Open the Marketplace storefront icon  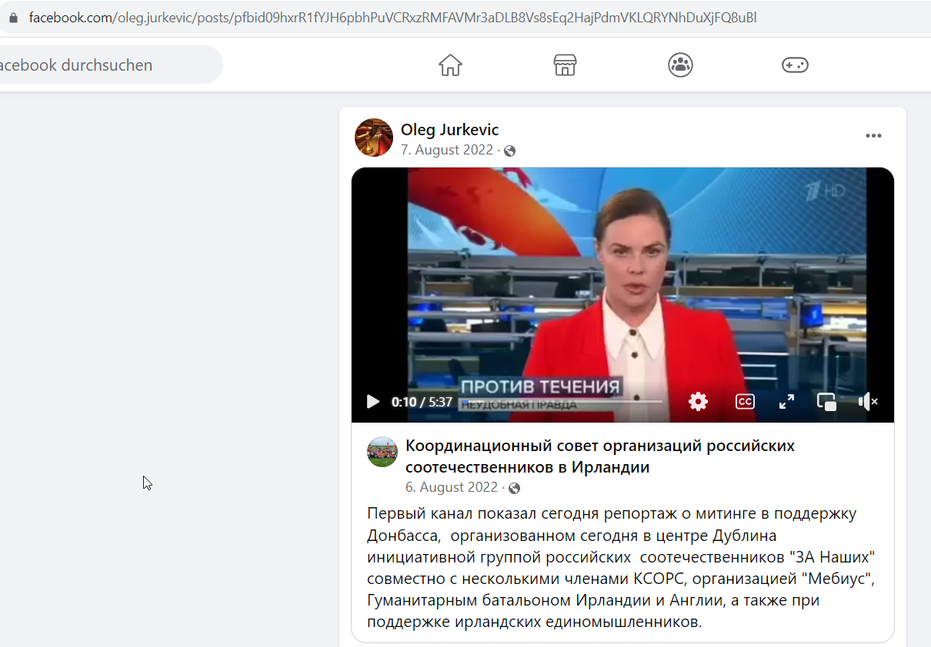coord(565,65)
